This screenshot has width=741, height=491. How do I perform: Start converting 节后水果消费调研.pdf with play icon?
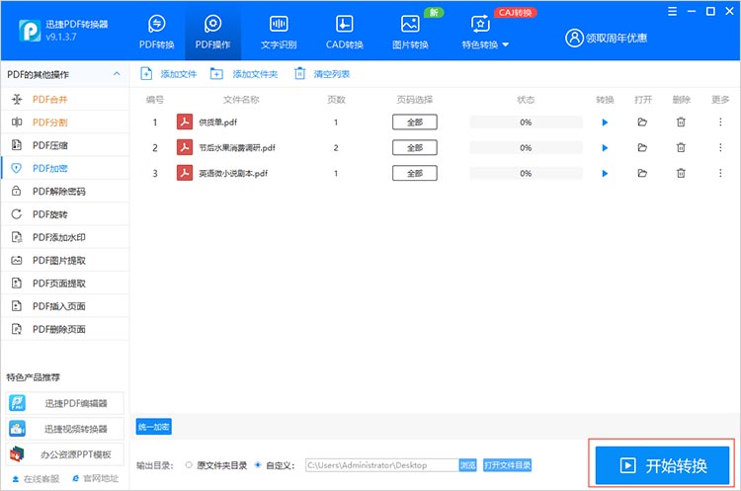605,148
